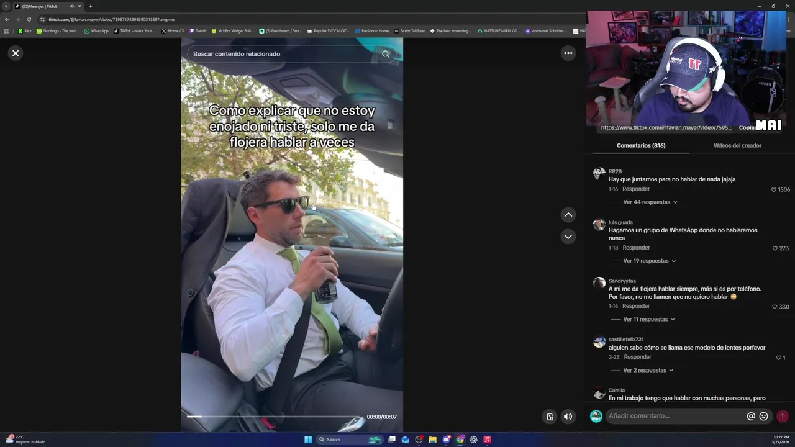Open the KickBot Widget Builder bookmark

pos(232,30)
